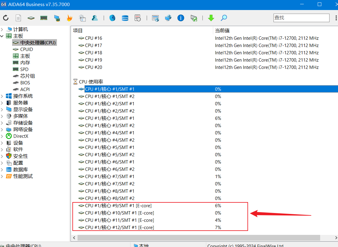Image resolution: width=338 pixels, height=247 pixels.
Task: Click the remote connection monitor icon
Action: tap(194, 18)
